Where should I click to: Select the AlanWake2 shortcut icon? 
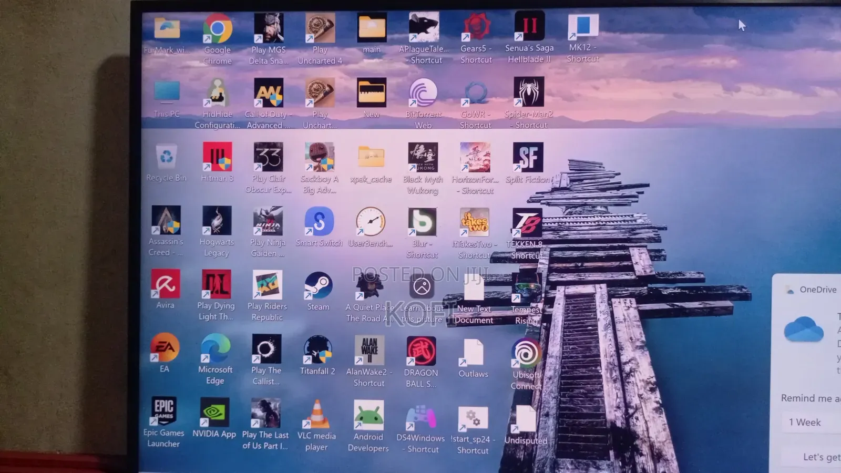tap(369, 351)
